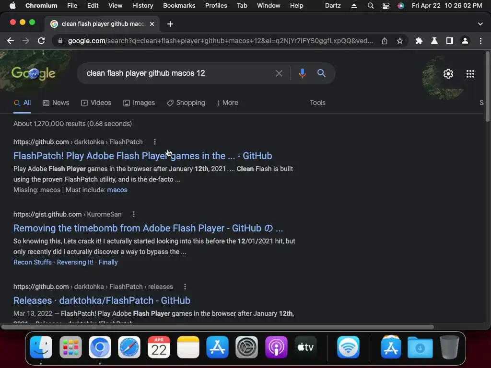Open options for the darktohka FlashPatch result

click(x=155, y=142)
